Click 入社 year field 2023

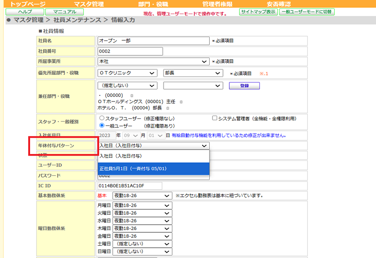[x=107, y=135]
